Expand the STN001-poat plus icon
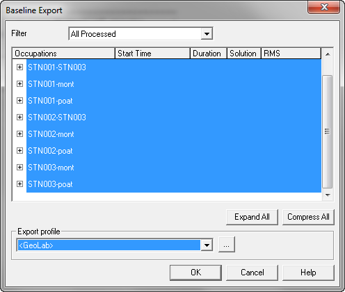Screen dimensions: 345x292 pyautogui.click(x=19, y=101)
